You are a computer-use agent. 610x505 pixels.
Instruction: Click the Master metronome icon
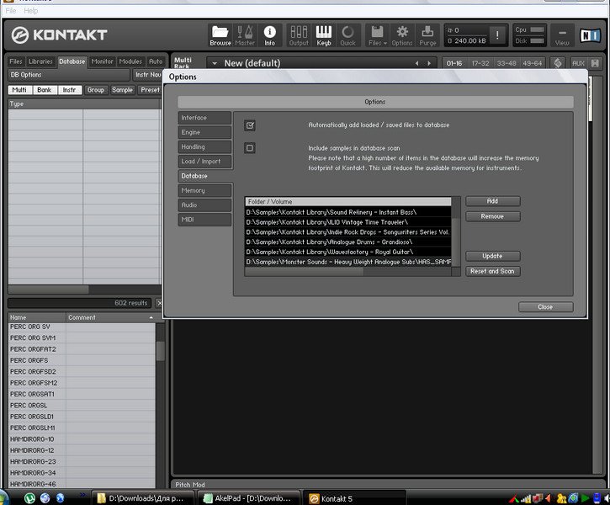(x=245, y=35)
